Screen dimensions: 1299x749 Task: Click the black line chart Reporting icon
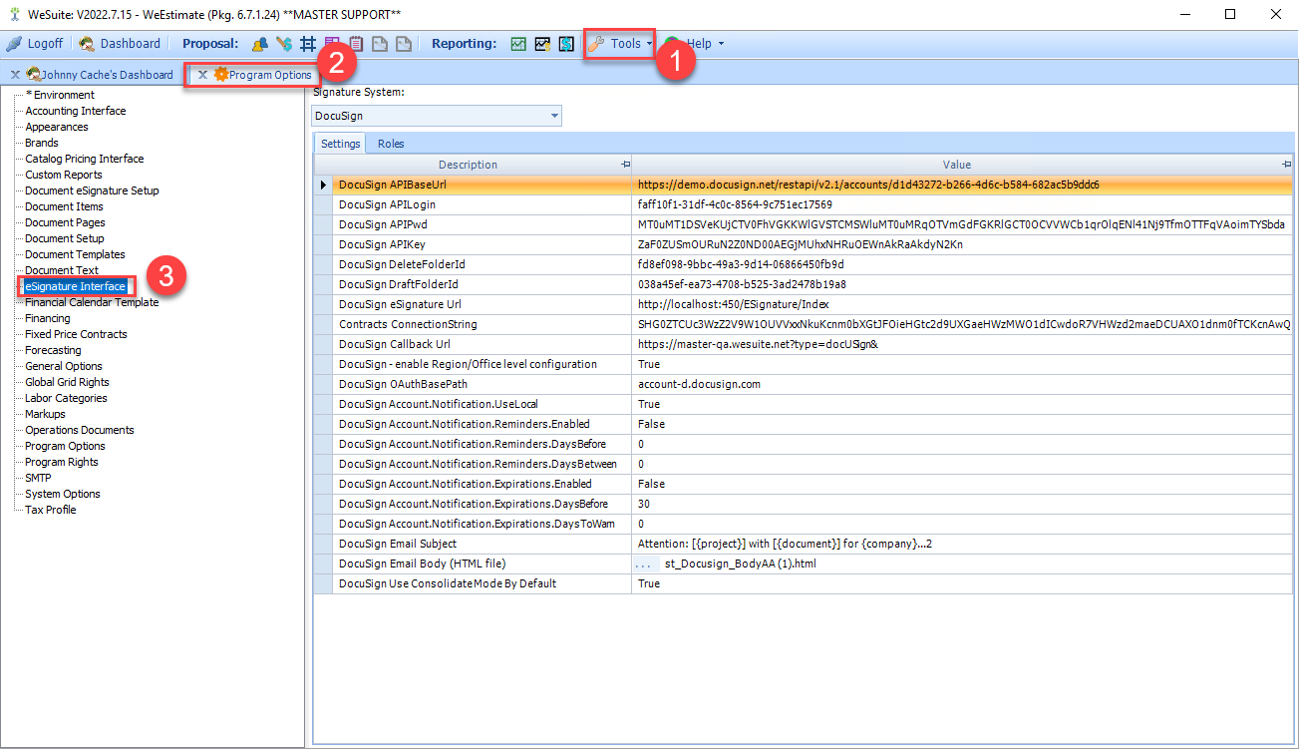tap(542, 44)
